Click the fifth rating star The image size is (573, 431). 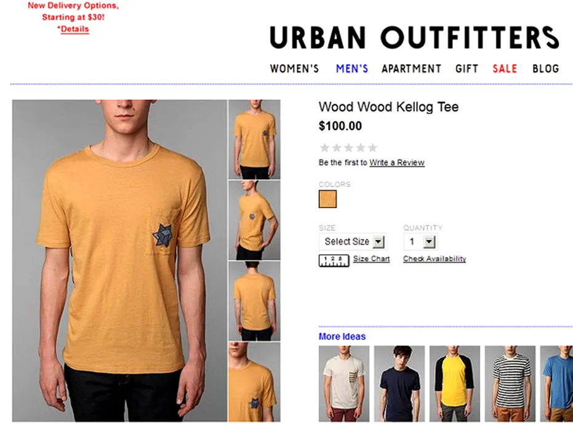tap(372, 148)
